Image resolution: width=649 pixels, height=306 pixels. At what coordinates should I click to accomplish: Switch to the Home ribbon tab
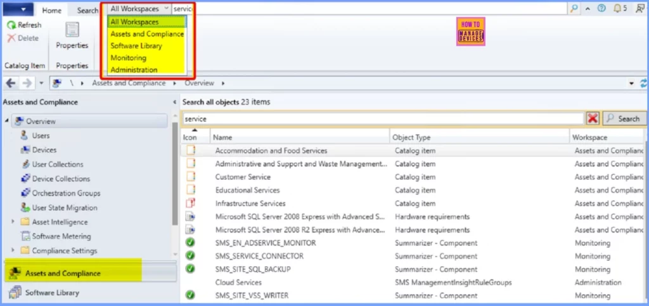point(52,10)
